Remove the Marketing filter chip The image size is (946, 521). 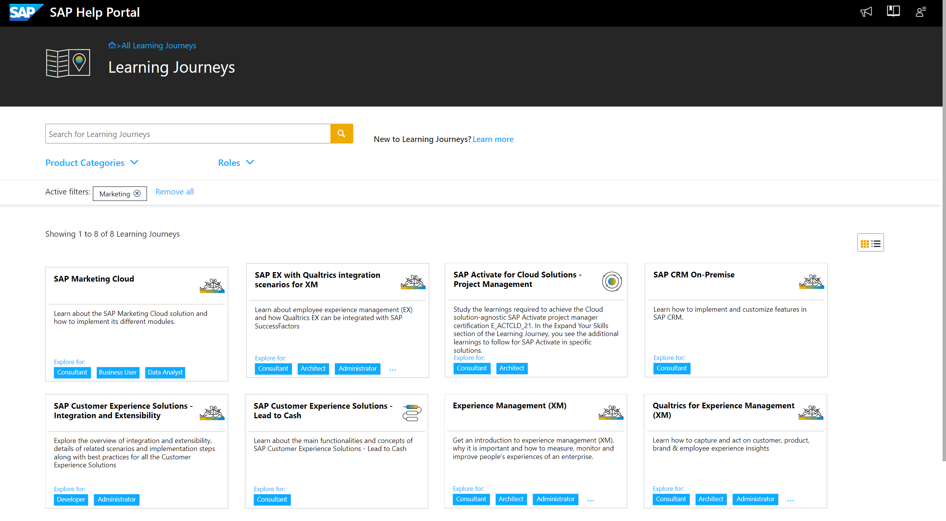pos(137,193)
